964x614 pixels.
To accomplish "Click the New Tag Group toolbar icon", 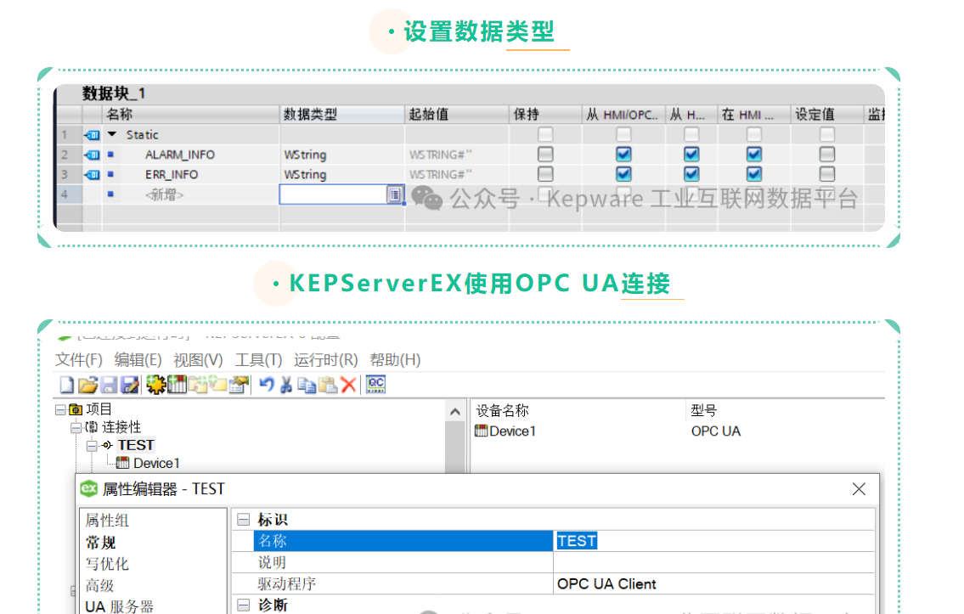I will (x=198, y=385).
